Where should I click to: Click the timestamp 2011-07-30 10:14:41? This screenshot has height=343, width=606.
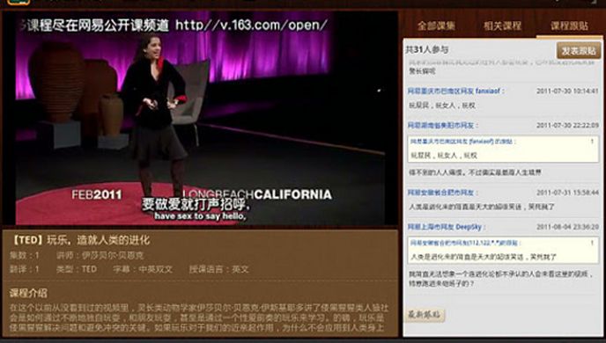567,91
